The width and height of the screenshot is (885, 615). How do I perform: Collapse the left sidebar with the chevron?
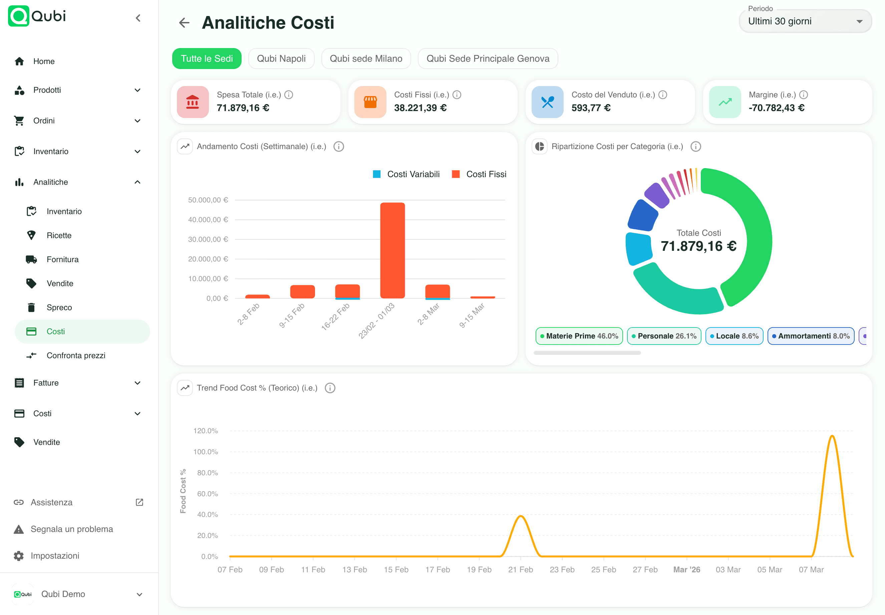pyautogui.click(x=138, y=18)
